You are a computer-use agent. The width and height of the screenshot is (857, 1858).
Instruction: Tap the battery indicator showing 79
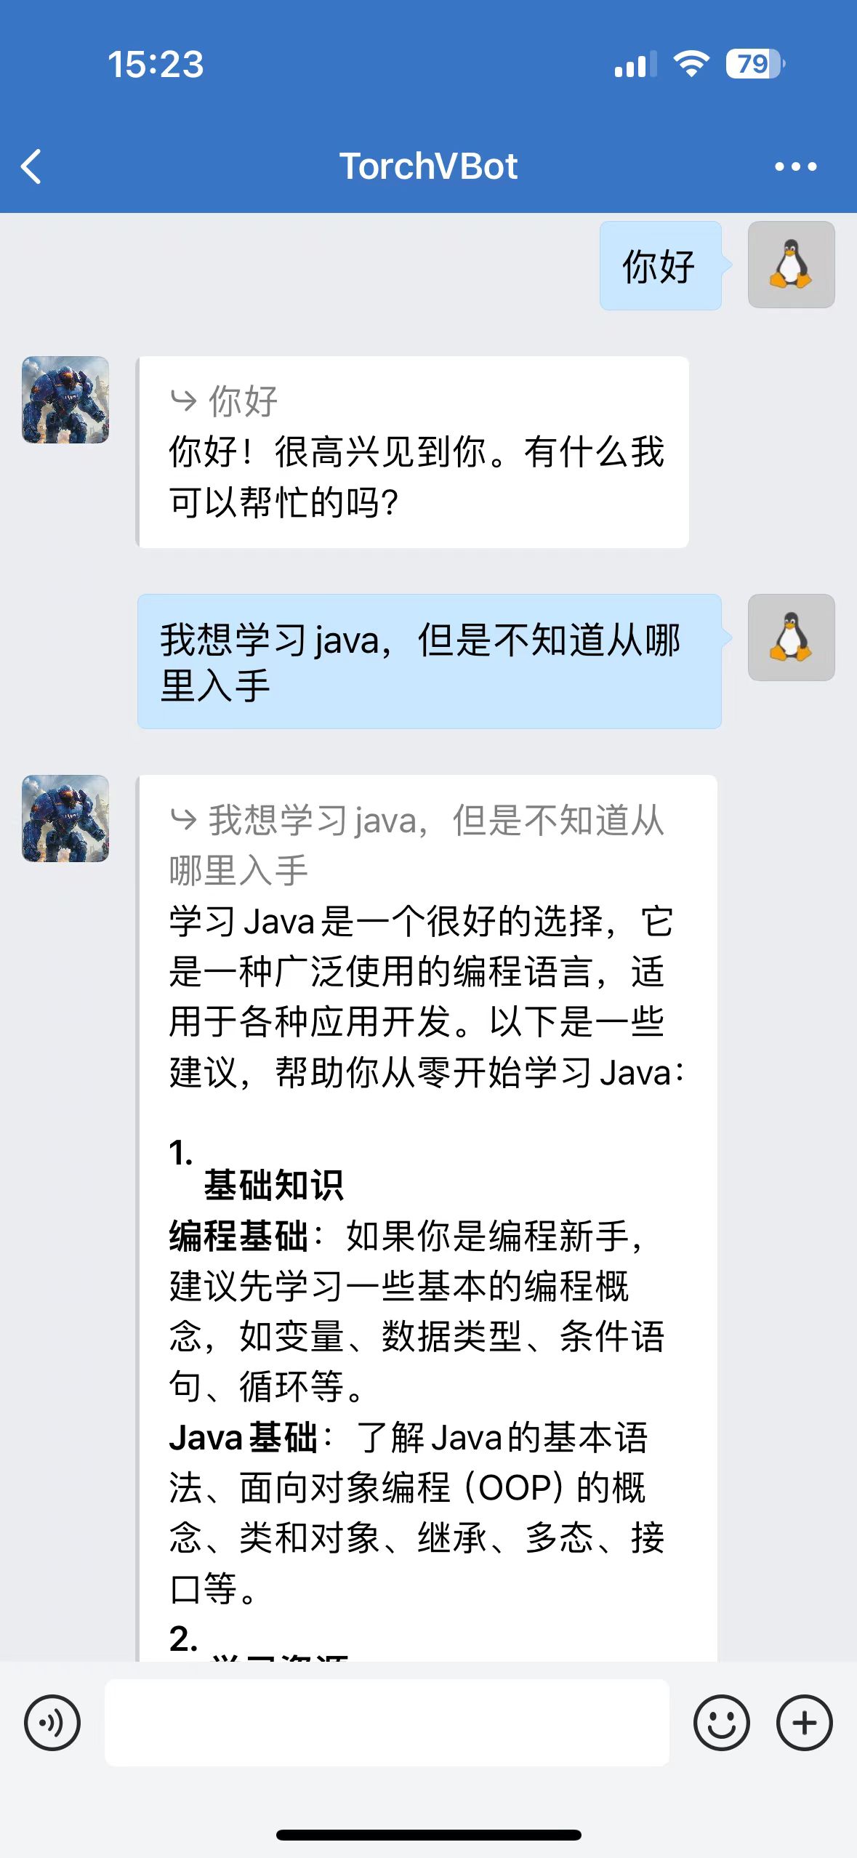(755, 64)
